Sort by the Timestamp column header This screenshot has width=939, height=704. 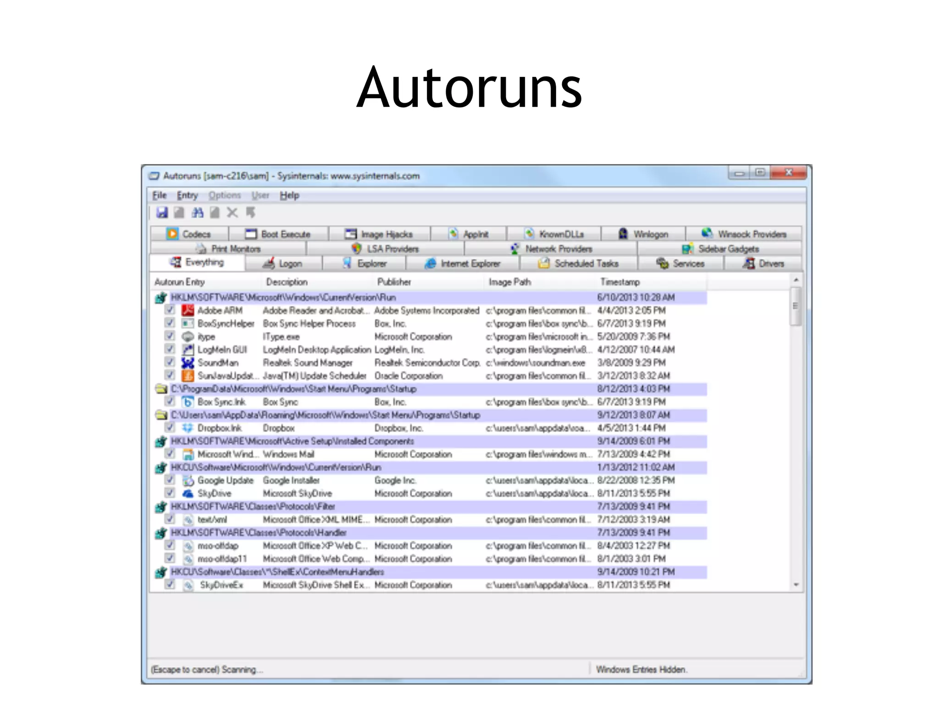(652, 282)
